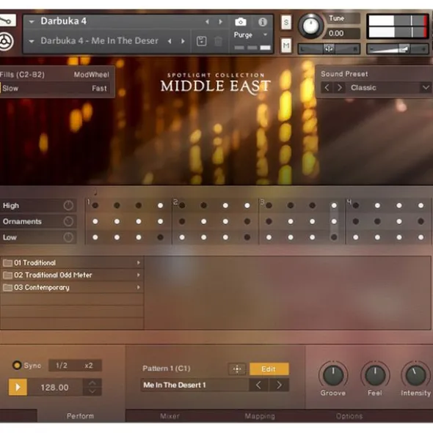Switch to the Mixer tab
Image resolution: width=433 pixels, height=433 pixels.
click(170, 416)
